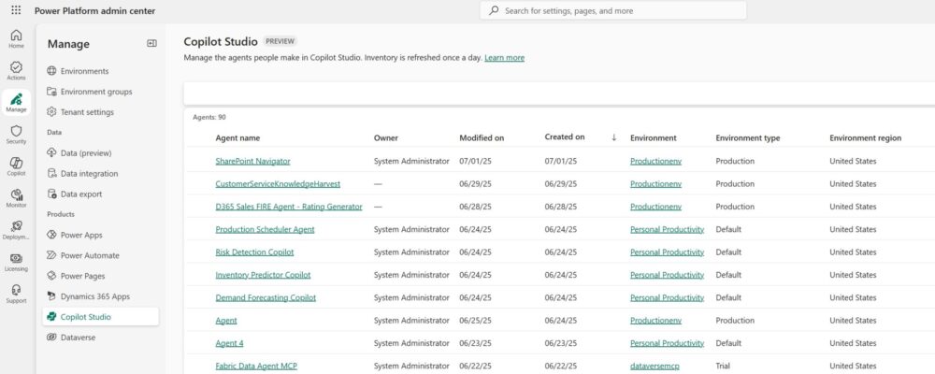This screenshot has width=935, height=374.
Task: Open Copilot in the left rail
Action: (16, 166)
